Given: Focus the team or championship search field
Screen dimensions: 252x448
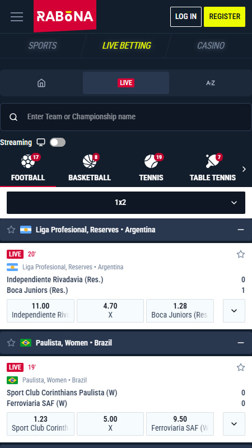Looking at the screenshot, I should tap(126, 117).
